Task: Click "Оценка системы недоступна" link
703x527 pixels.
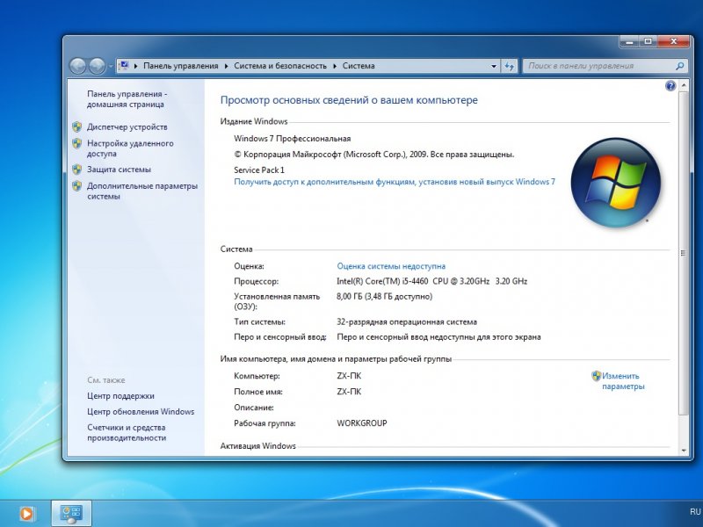Action: (391, 266)
